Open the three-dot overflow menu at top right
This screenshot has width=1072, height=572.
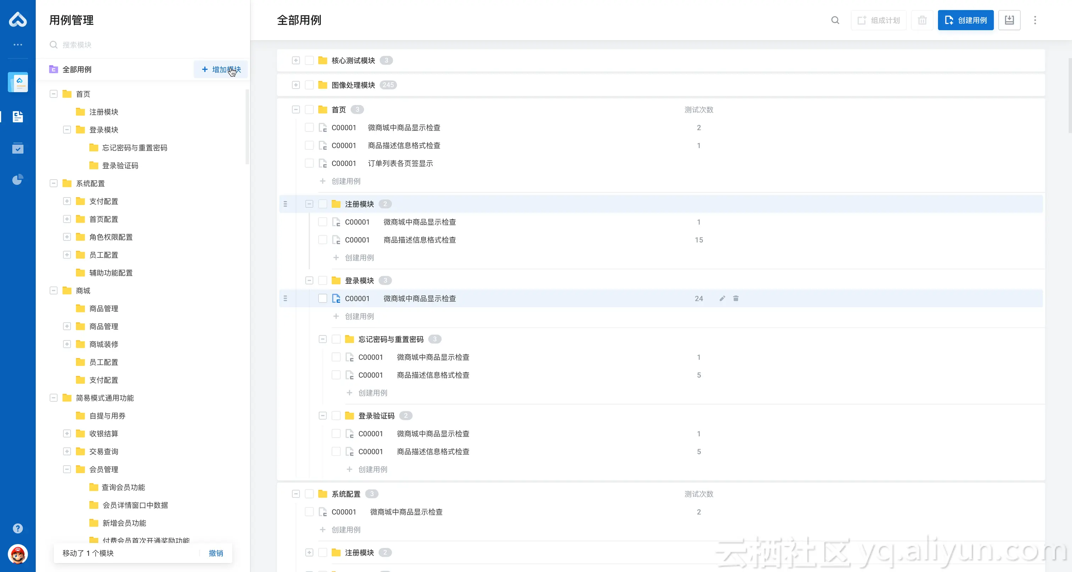click(x=1035, y=20)
